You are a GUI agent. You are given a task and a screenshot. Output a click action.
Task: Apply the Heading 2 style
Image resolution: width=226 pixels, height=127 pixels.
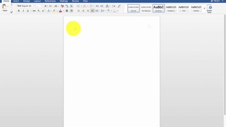click(x=171, y=8)
